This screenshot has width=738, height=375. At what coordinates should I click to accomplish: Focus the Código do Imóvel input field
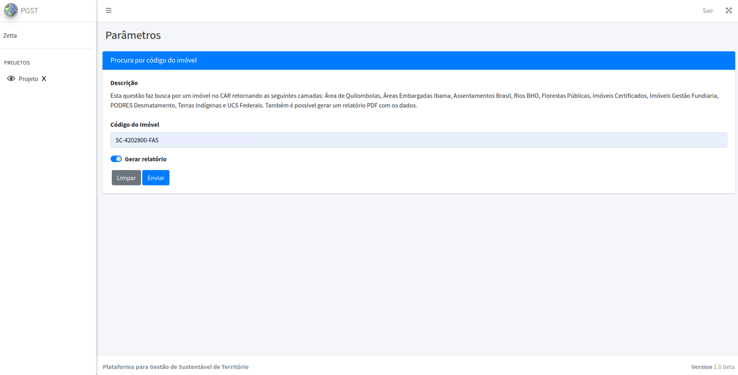pos(419,140)
